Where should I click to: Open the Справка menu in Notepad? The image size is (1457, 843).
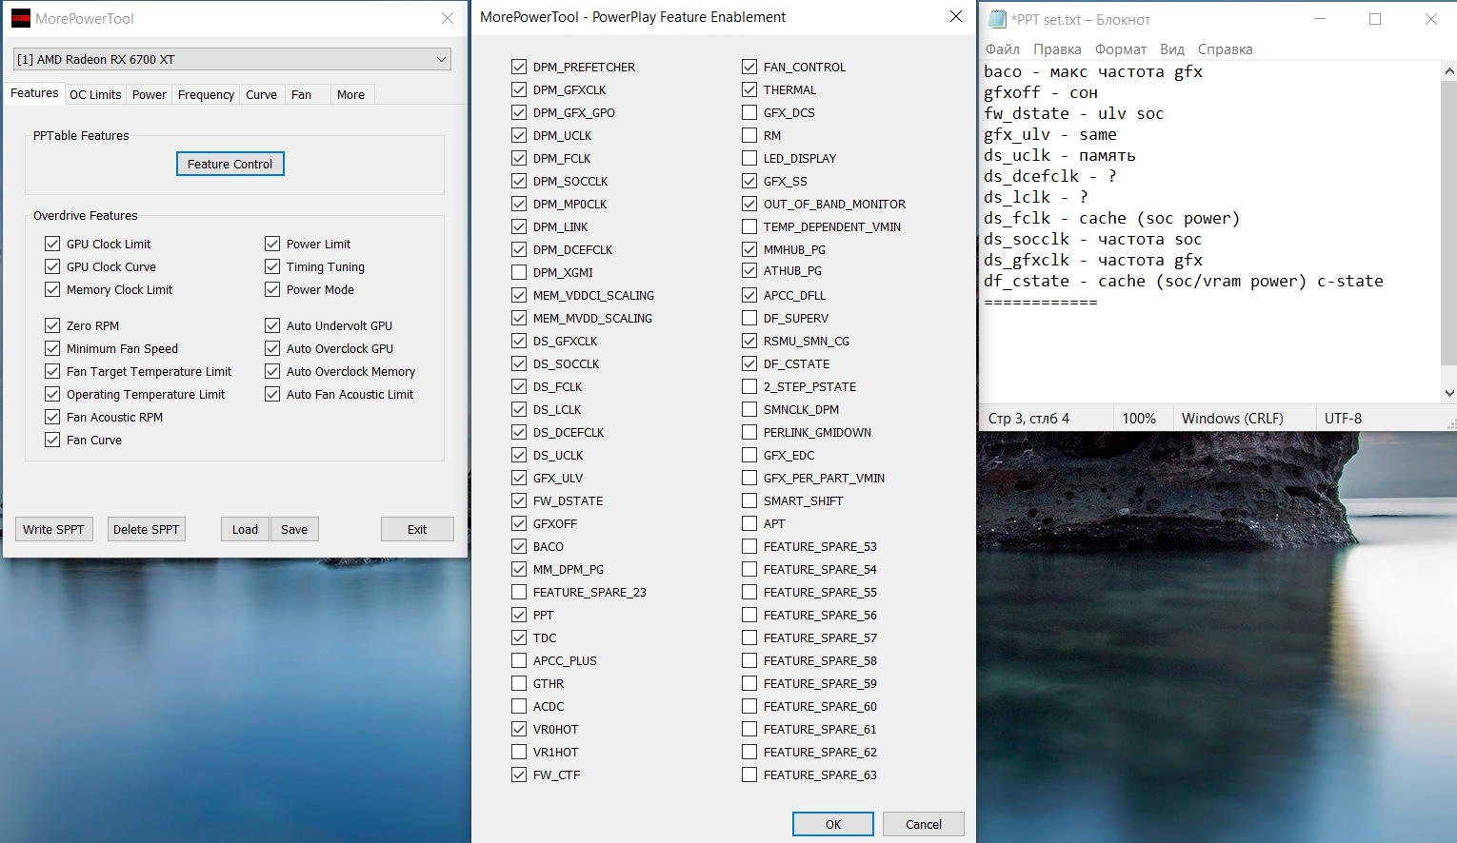point(1225,49)
